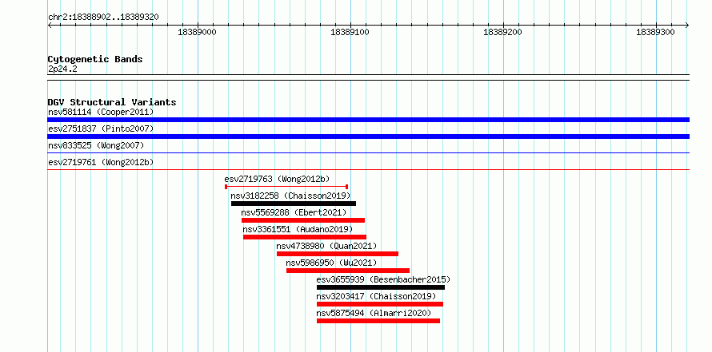Select the esv2719763 (Wong2012b) bracketed red feature
The image size is (712, 352).
(286, 187)
